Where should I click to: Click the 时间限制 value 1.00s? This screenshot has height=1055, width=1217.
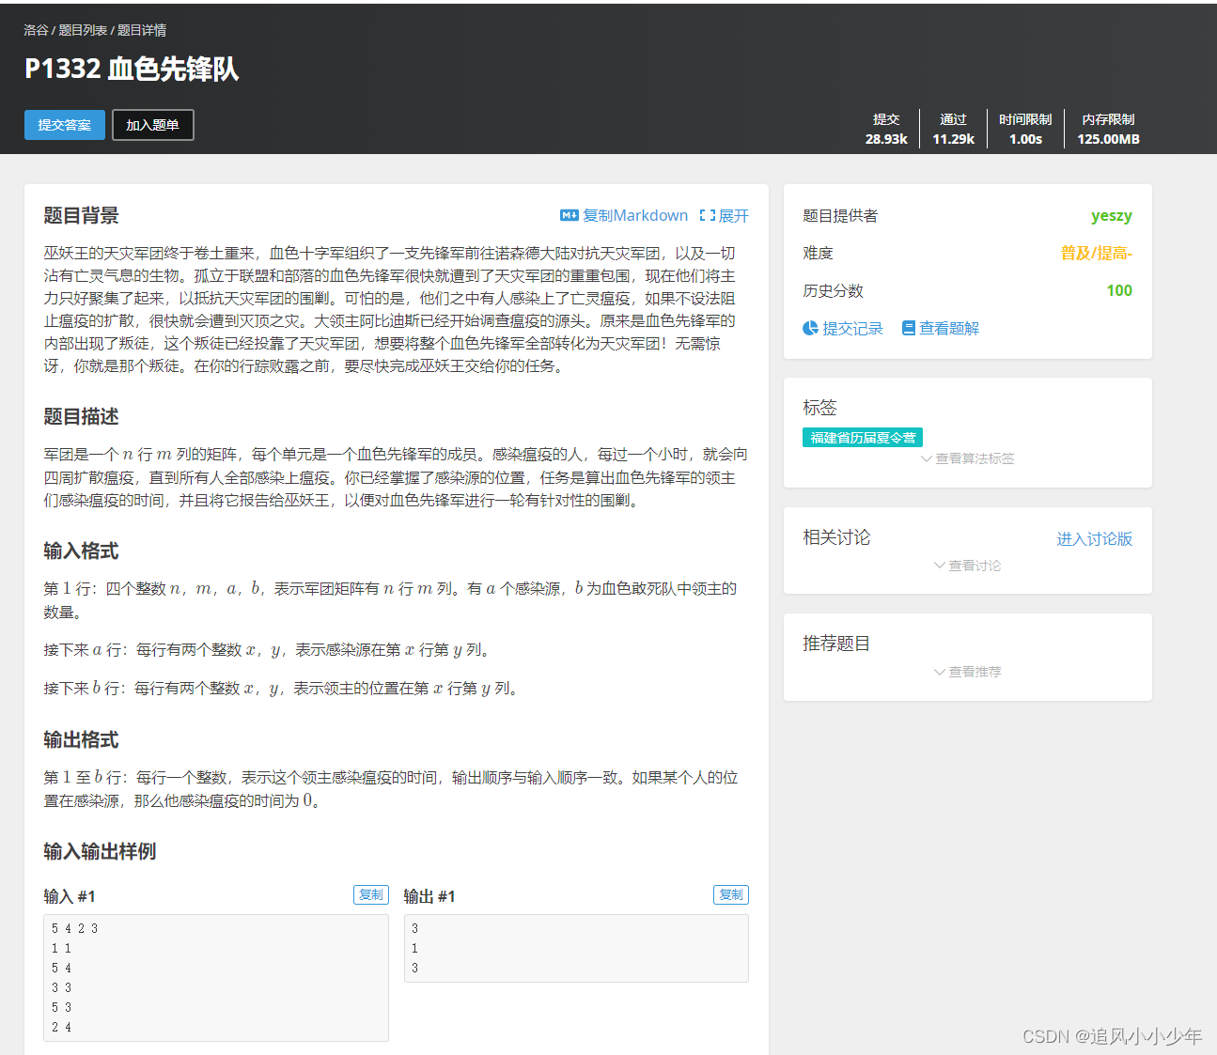click(x=1025, y=139)
